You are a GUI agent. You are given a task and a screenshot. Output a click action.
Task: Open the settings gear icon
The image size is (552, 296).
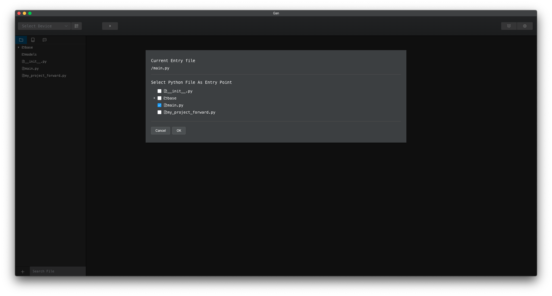(x=525, y=26)
